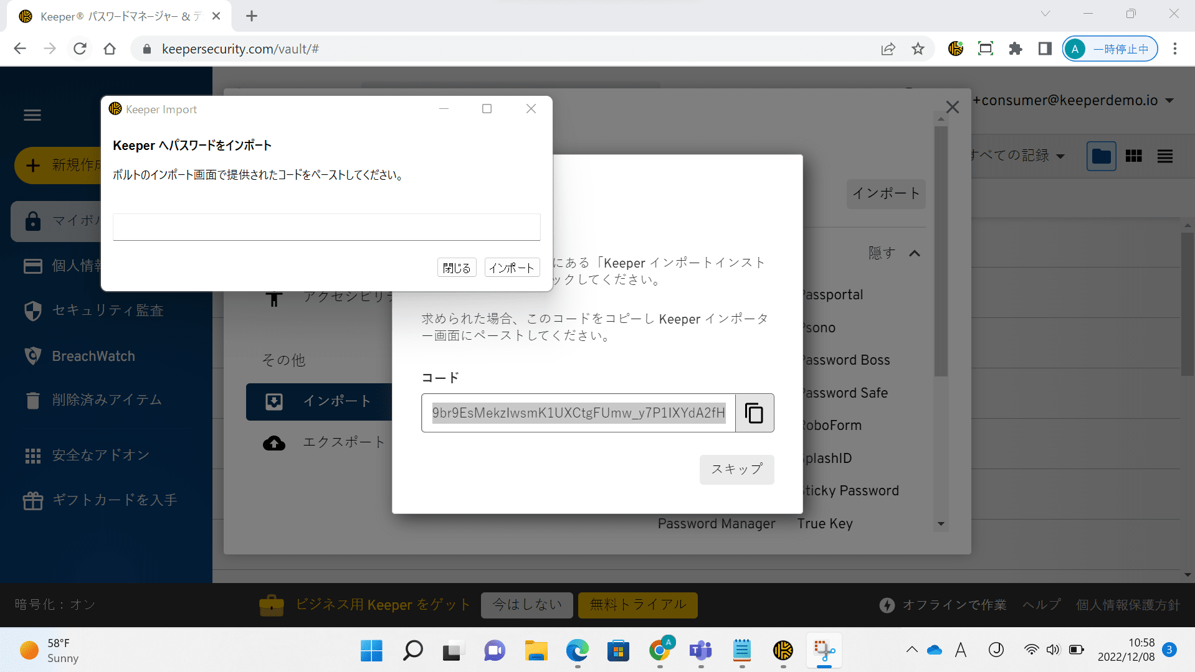The width and height of the screenshot is (1195, 672).
Task: Bookmark this page with star icon
Action: click(x=918, y=49)
